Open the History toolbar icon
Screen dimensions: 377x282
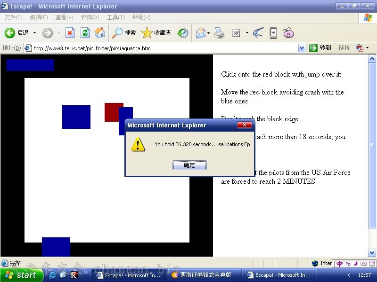[183, 33]
